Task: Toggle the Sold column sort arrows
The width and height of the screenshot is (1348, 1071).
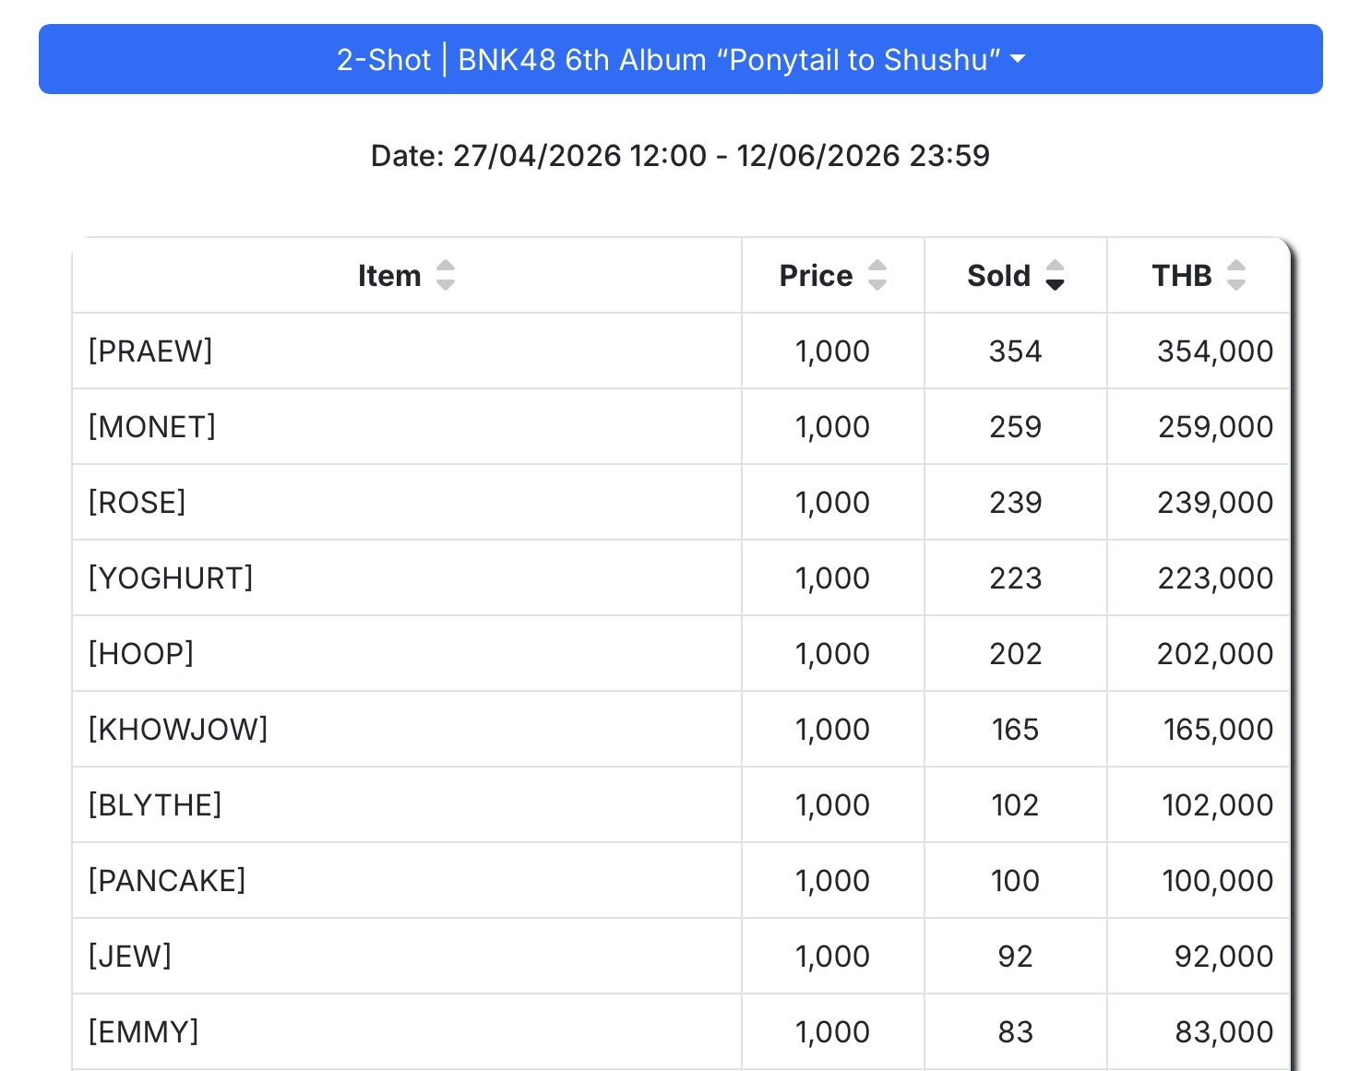Action: (1055, 275)
